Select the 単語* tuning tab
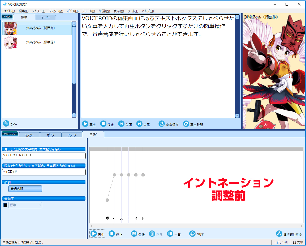The image size is (306, 246). pyautogui.click(x=93, y=134)
